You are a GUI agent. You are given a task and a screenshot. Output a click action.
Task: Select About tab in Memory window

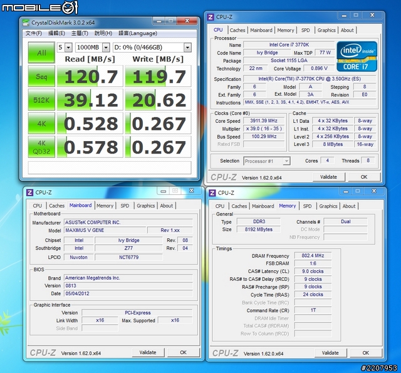349,206
